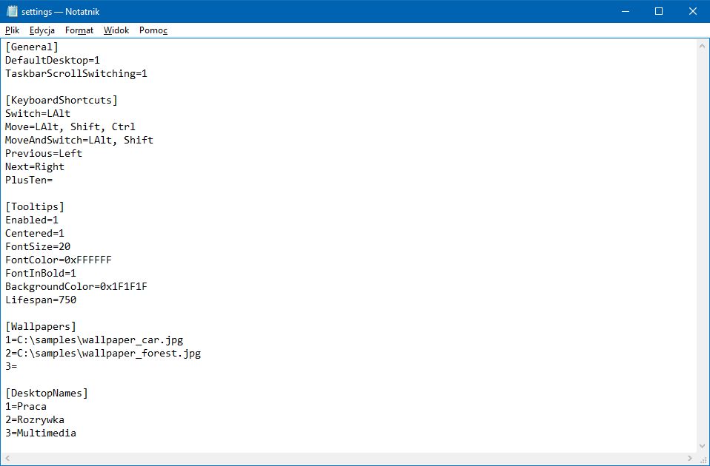Open the Format menu
The image size is (710, 466).
79,30
